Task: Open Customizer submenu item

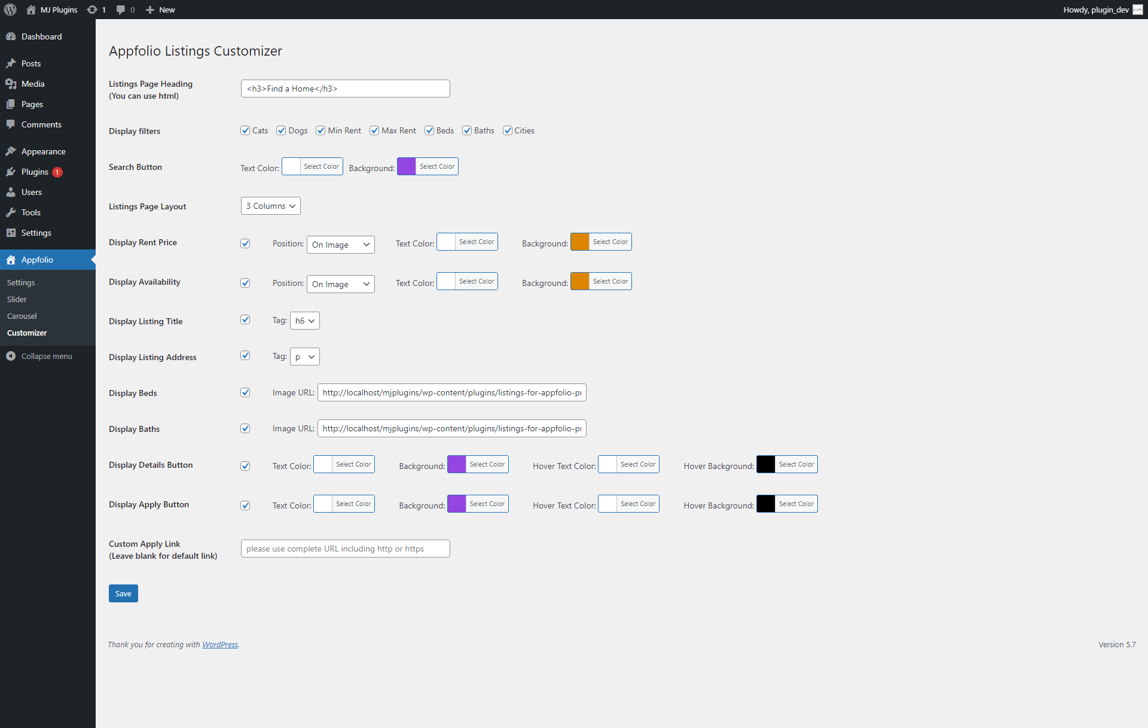Action: click(x=27, y=333)
